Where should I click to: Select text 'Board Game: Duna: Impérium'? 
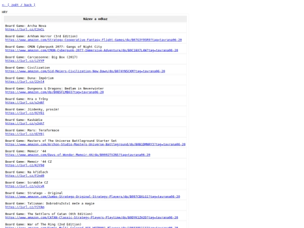click(29, 78)
